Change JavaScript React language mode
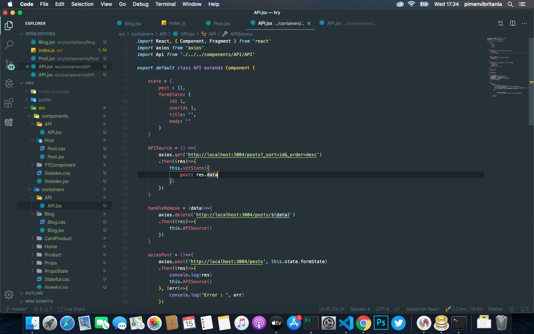The image size is (534, 334). click(422, 309)
